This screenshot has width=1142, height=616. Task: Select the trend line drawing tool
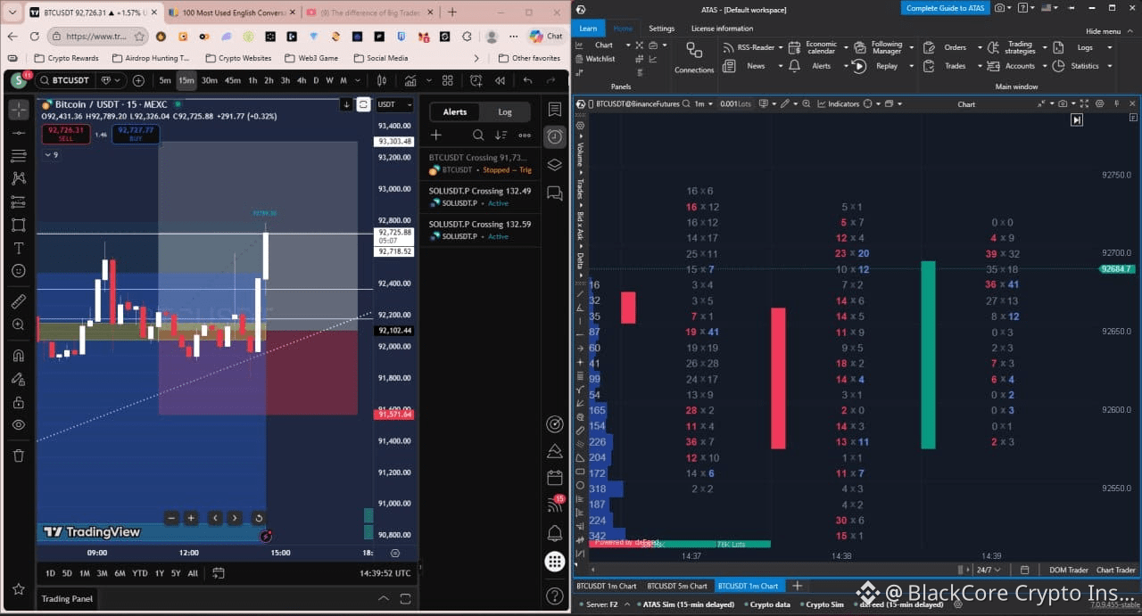click(19, 133)
